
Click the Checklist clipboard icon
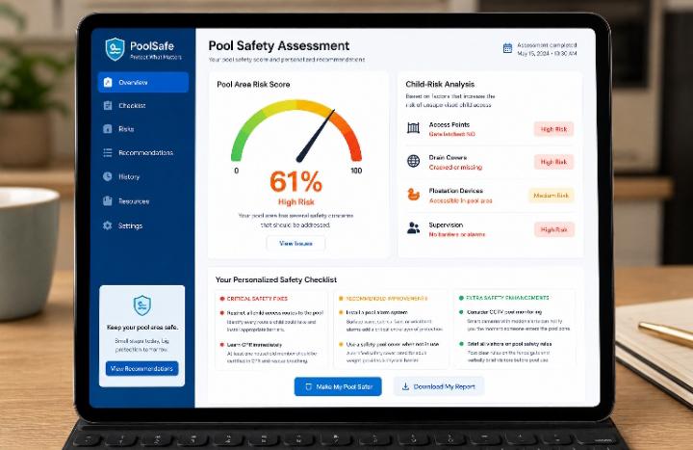point(108,105)
